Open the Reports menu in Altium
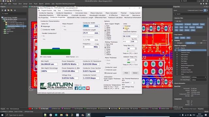 click(41, 4)
